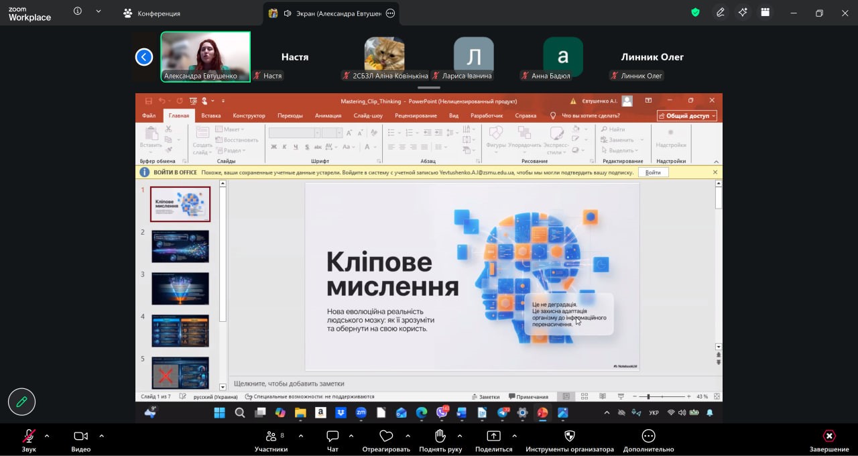Select Александра Евтушенко's video thumbnail

click(x=205, y=57)
